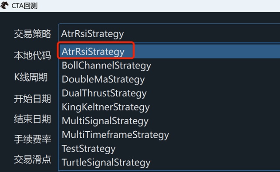Image resolution: width=280 pixels, height=172 pixels.
Task: Click the 手续费率 label
Action: tap(33, 139)
